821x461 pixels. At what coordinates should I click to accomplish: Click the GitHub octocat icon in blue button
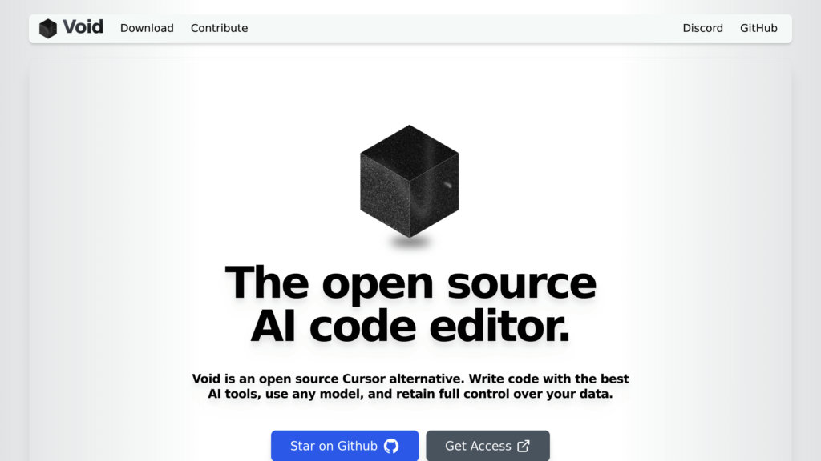[391, 446]
